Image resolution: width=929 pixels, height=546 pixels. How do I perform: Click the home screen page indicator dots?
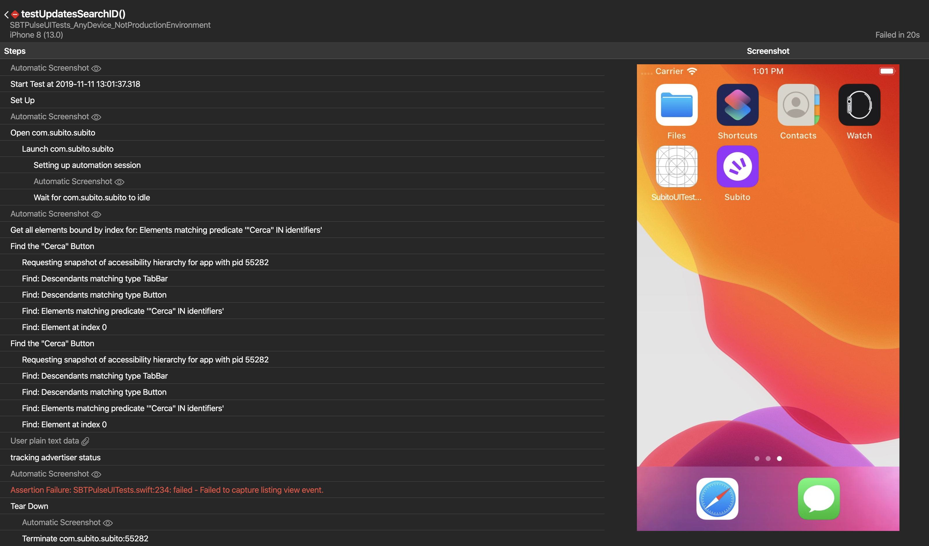[768, 458]
